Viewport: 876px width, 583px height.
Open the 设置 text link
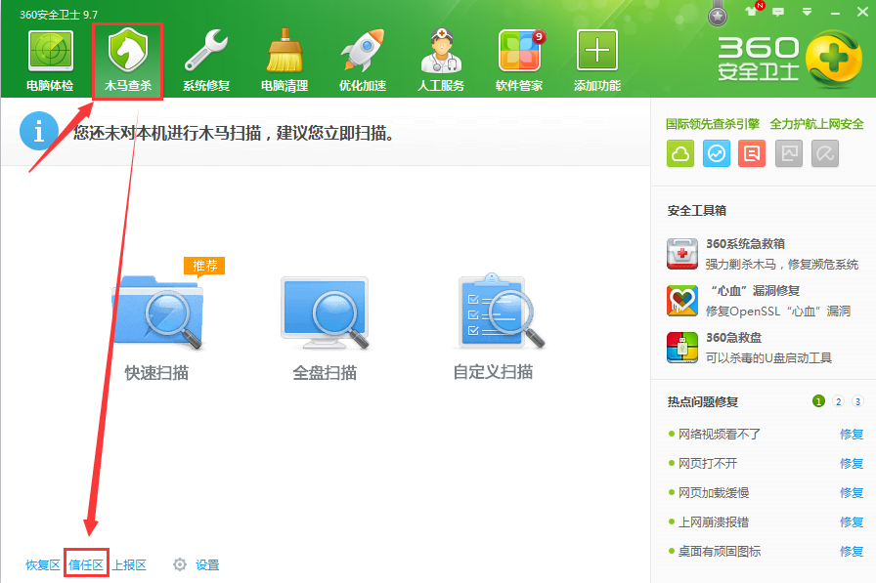[x=207, y=565]
